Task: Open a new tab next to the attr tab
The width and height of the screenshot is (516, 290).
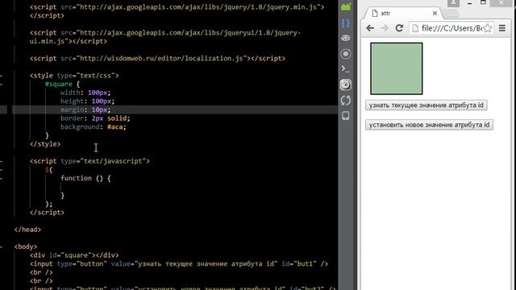Action: coord(451,14)
